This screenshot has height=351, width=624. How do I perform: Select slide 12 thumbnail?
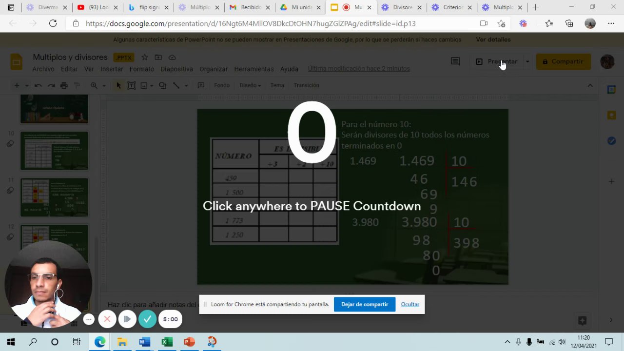(x=54, y=243)
